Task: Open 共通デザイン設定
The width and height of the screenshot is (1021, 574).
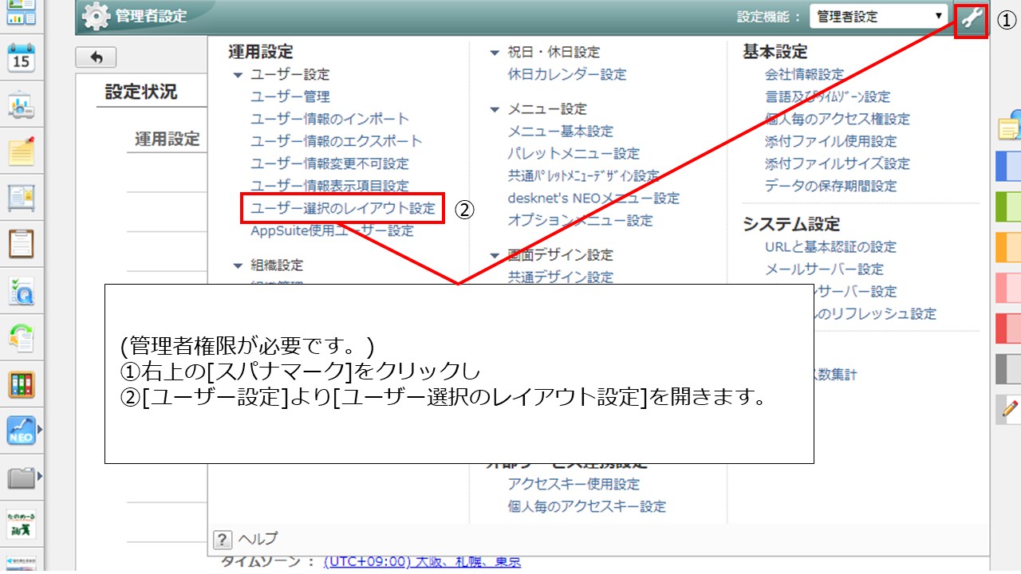Action: click(561, 277)
